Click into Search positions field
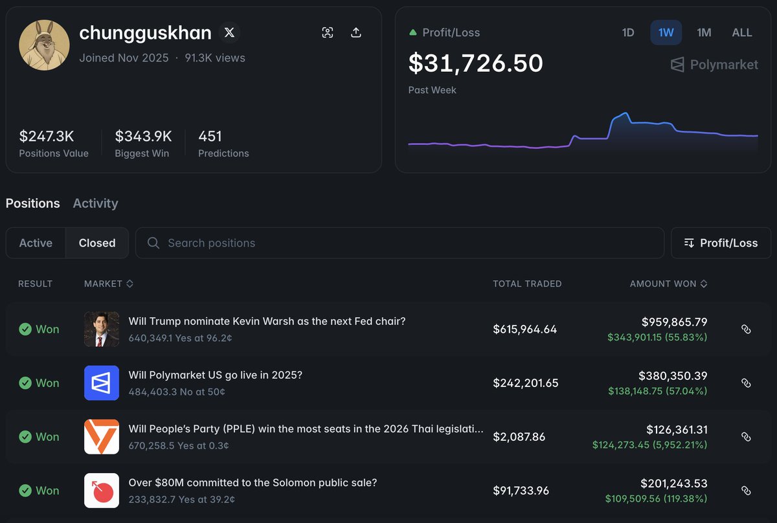Screen dimensions: 777x523 pos(400,243)
